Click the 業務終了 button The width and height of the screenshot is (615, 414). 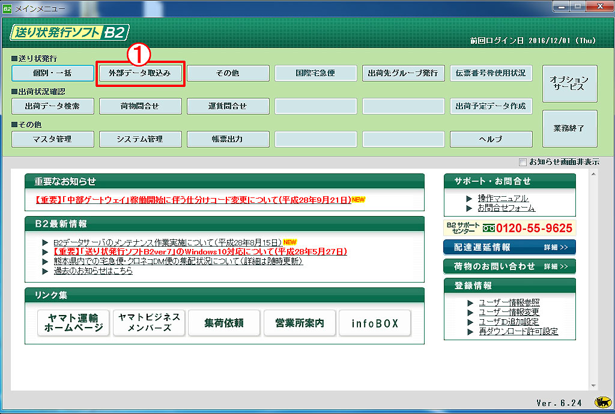[569, 128]
